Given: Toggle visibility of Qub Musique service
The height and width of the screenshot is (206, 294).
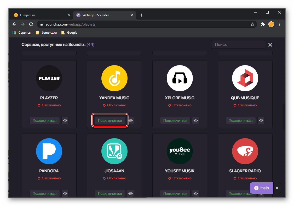Looking at the screenshot, I should 261,120.
